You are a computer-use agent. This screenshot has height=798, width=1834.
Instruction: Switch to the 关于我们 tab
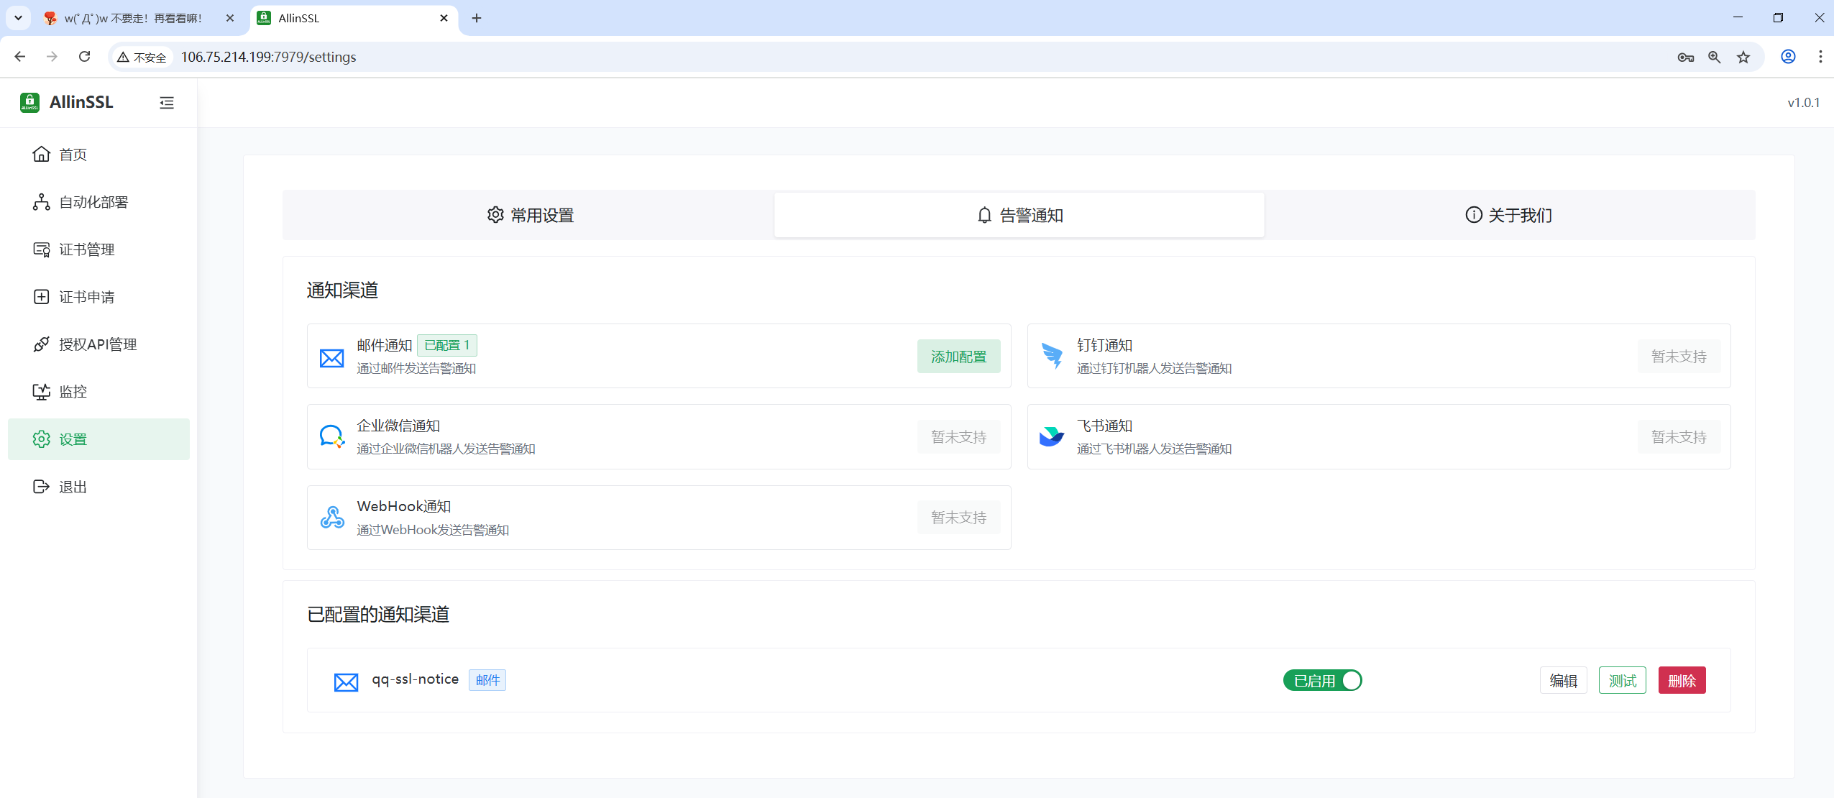tap(1508, 215)
